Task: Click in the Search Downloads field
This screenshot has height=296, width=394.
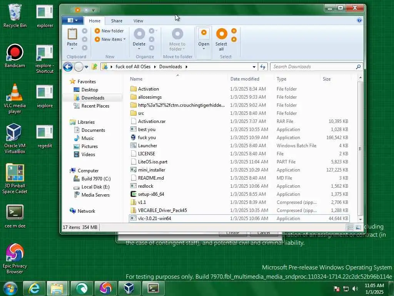Action: tap(313, 67)
